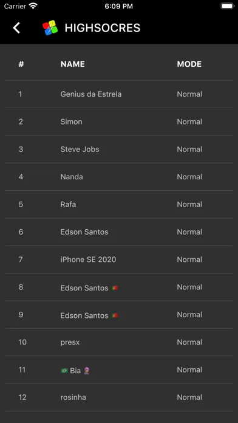Select the MODE column header

[x=189, y=64]
